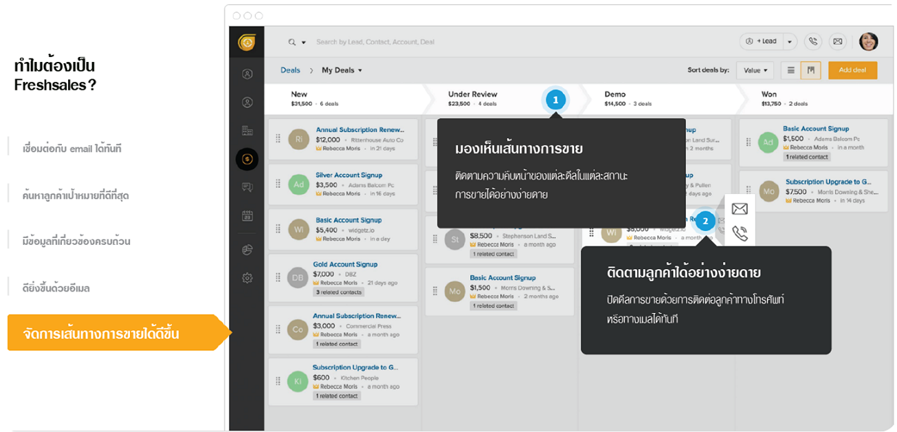Open the phone dialer in the header
This screenshot has width=897, height=432.
813,41
